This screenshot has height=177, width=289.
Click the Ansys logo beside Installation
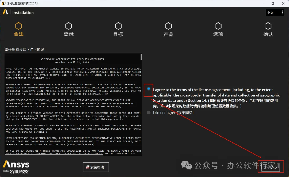pyautogui.click(x=6, y=12)
